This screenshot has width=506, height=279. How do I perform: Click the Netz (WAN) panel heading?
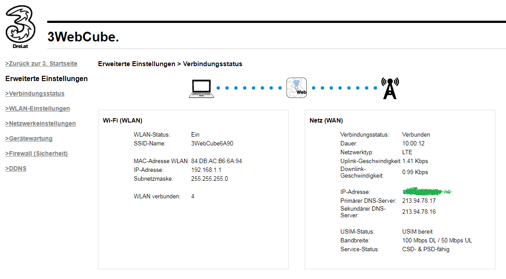pos(326,120)
